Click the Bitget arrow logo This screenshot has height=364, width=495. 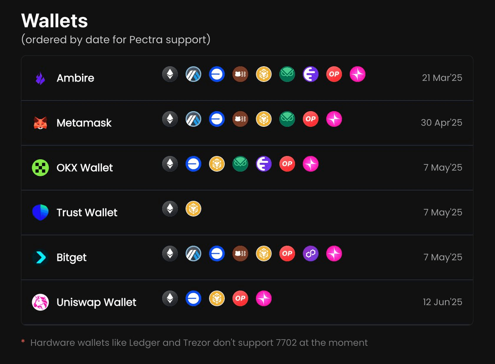40,257
